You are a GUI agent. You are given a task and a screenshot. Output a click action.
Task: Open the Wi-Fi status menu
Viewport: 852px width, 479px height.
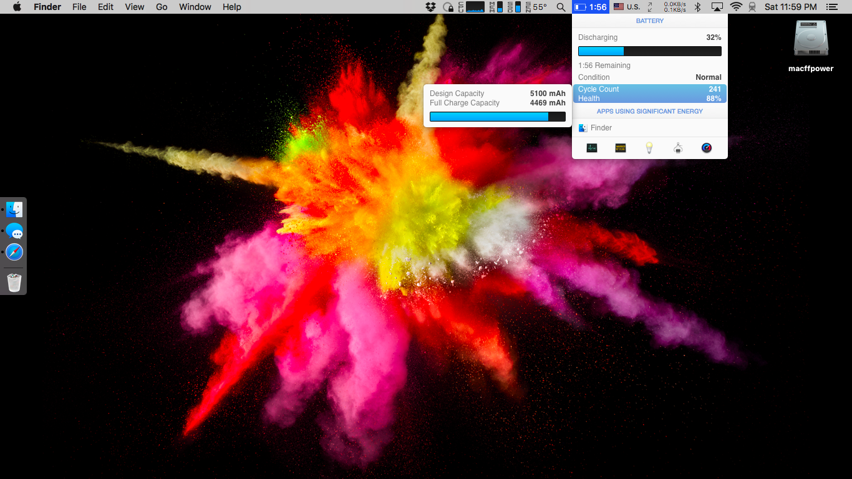pos(736,7)
